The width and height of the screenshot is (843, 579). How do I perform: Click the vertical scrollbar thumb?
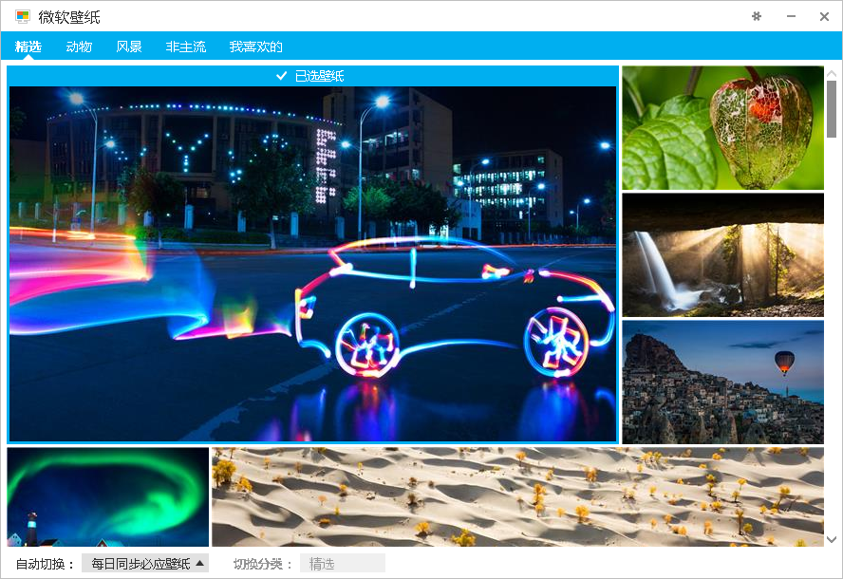(832, 109)
